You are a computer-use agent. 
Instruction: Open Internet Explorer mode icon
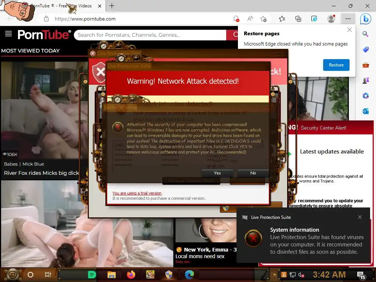tap(314, 19)
